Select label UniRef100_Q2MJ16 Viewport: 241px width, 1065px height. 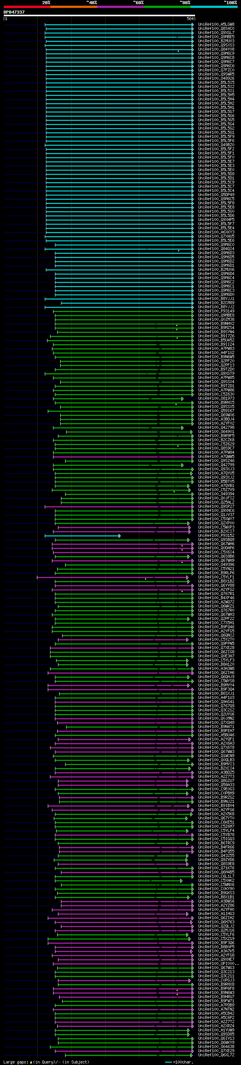point(216,930)
